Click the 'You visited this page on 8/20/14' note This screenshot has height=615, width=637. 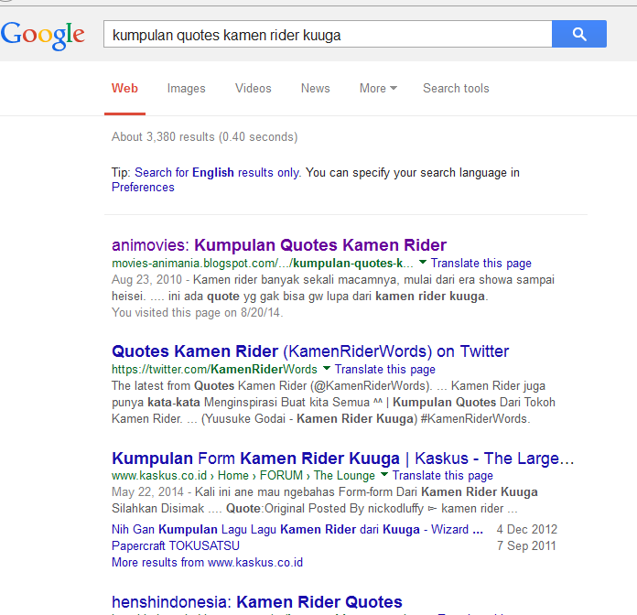tap(197, 313)
